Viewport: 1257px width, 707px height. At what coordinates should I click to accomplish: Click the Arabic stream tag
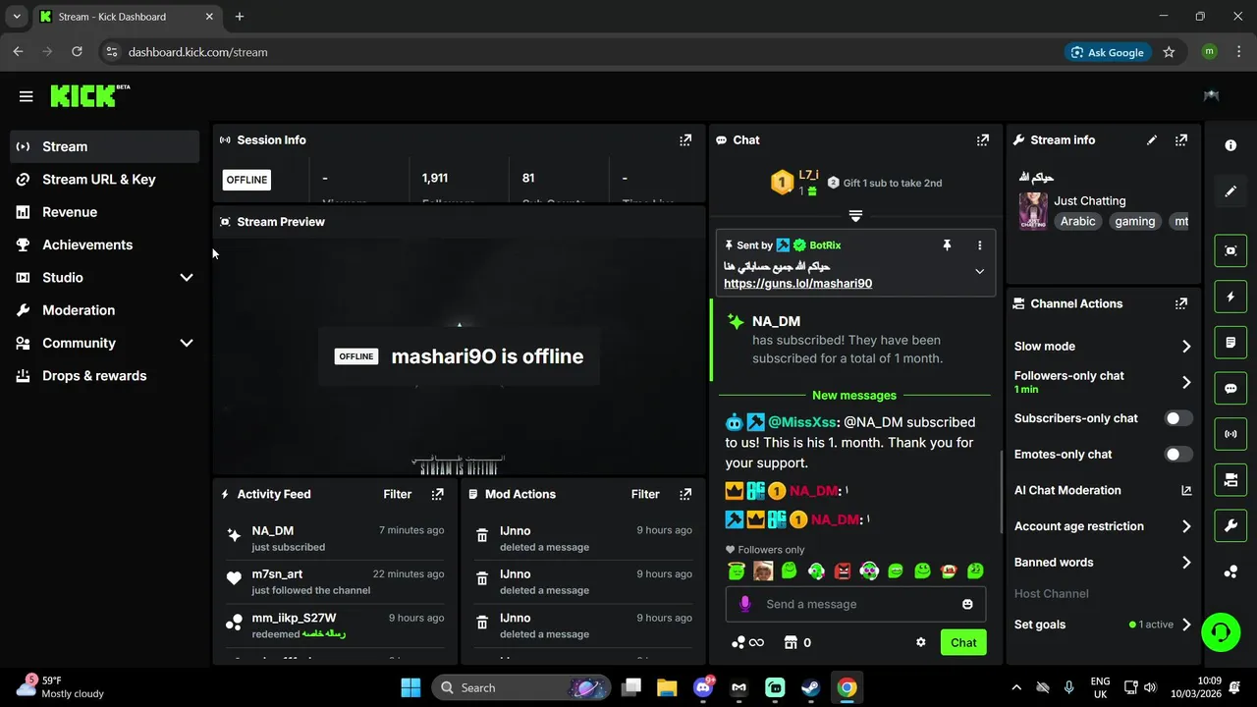(1077, 222)
